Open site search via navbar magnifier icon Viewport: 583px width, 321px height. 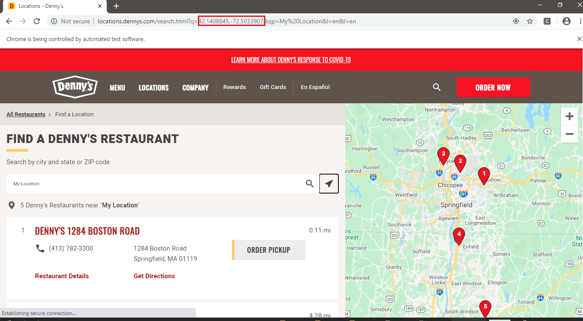pos(436,87)
